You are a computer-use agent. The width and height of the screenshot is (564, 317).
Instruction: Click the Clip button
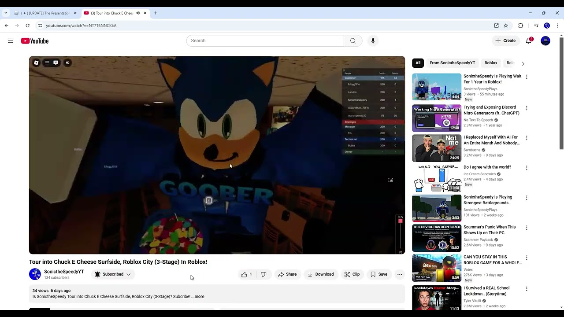coord(352,274)
